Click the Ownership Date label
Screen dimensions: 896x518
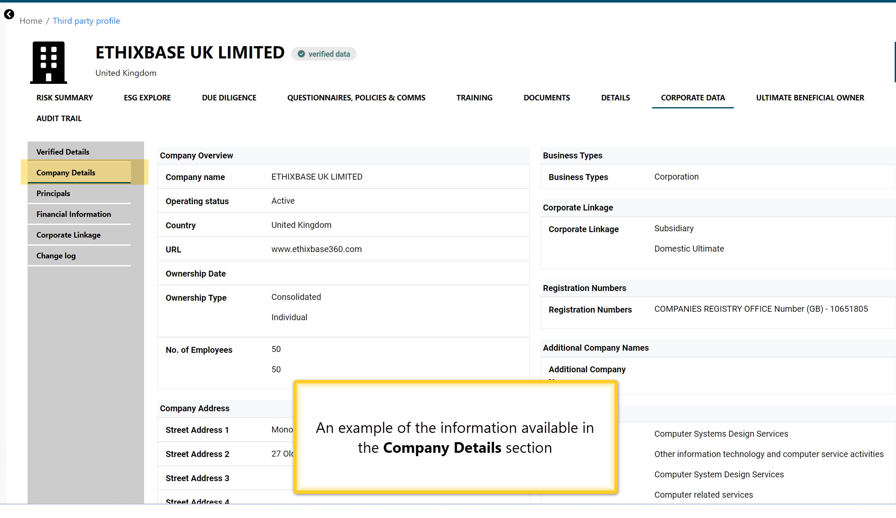click(x=196, y=274)
